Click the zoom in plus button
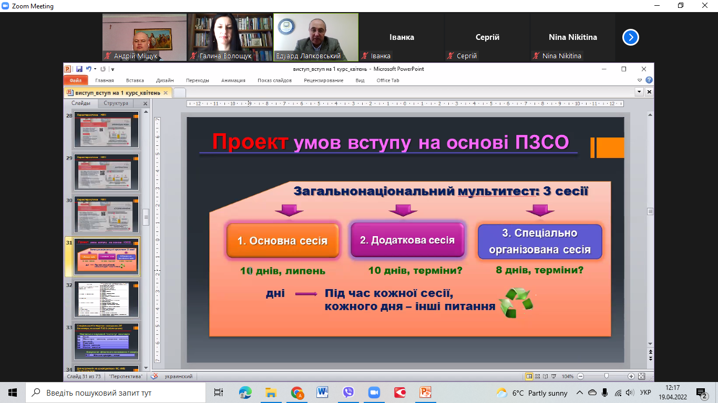This screenshot has height=403, width=718. click(631, 376)
